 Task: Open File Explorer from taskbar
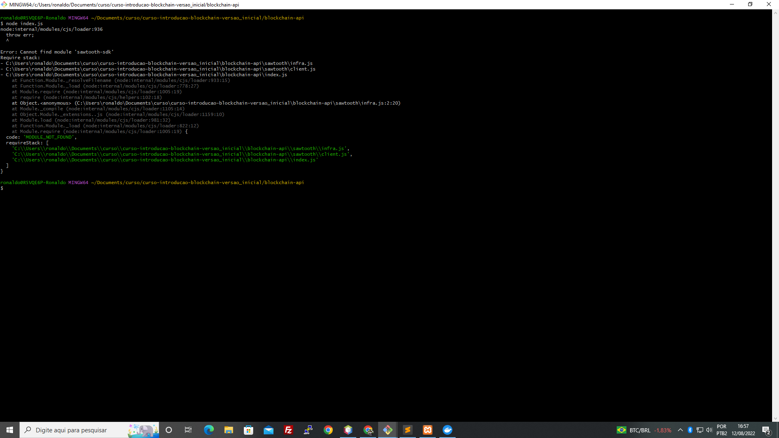tap(228, 430)
